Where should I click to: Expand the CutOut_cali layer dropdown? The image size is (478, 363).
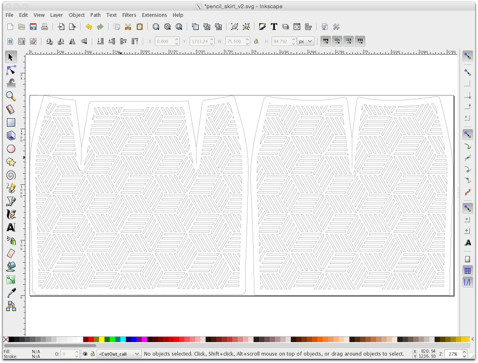click(x=137, y=354)
